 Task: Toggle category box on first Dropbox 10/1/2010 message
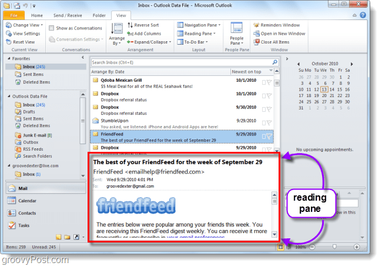264,96
